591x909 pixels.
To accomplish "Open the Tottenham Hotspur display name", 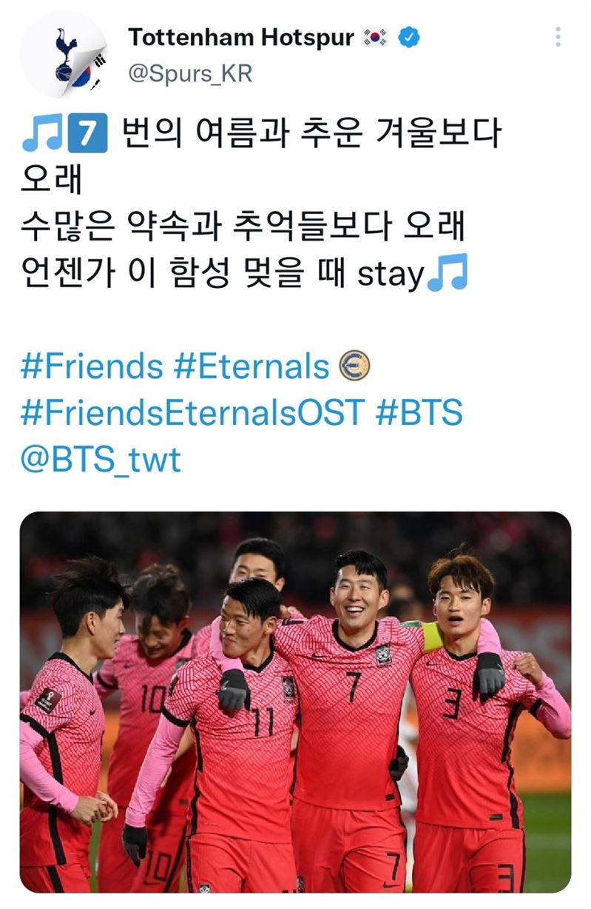I will pyautogui.click(x=241, y=38).
